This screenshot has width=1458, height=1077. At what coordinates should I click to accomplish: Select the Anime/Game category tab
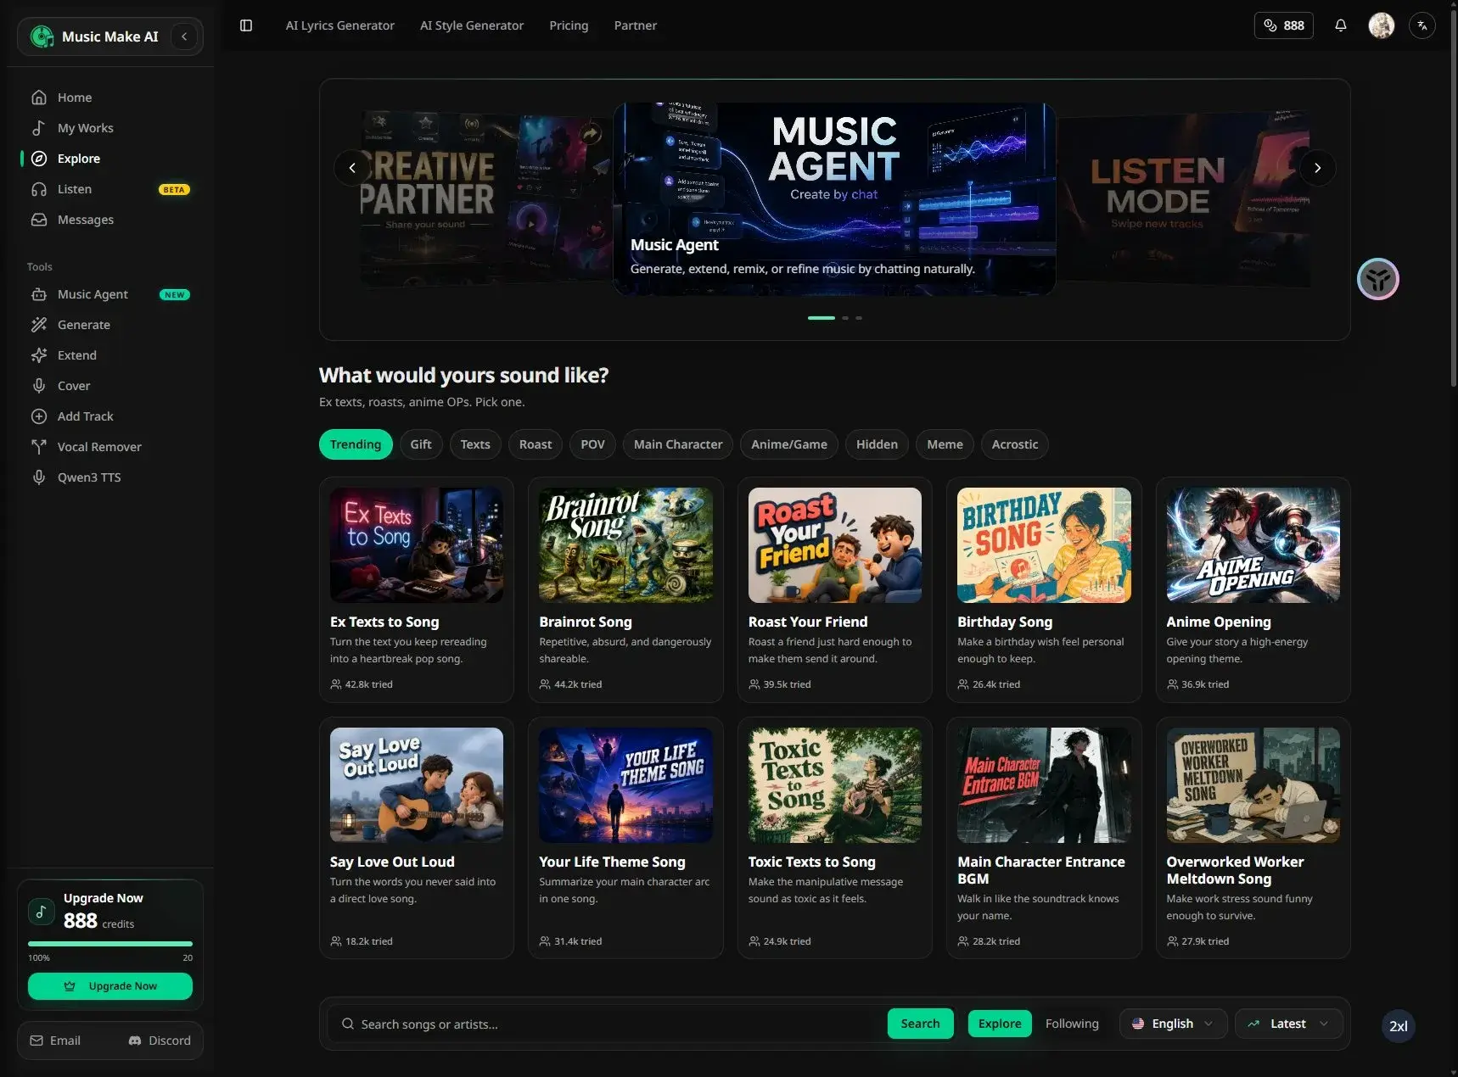point(789,444)
